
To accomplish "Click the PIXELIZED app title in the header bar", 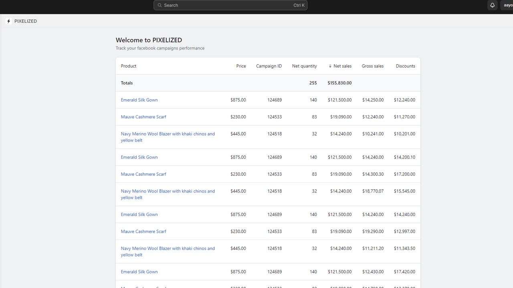I will click(26, 21).
